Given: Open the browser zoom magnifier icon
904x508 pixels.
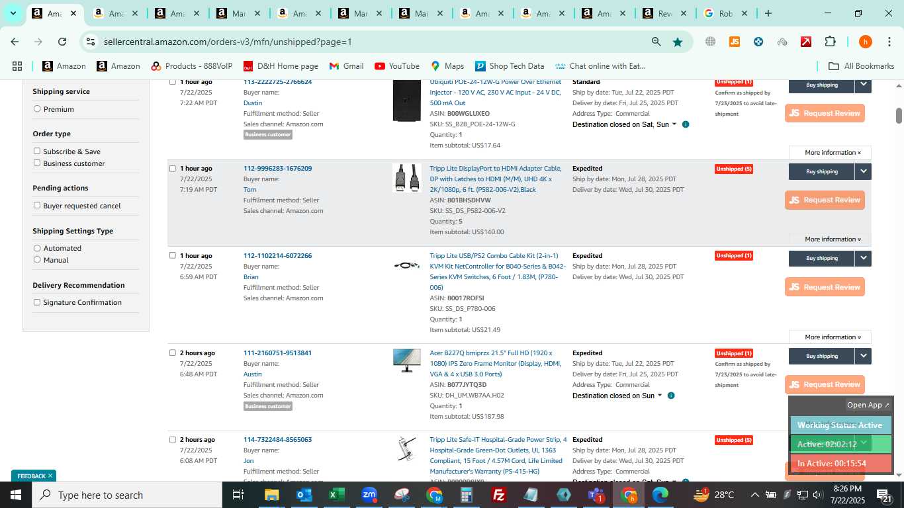Looking at the screenshot, I should pyautogui.click(x=656, y=42).
